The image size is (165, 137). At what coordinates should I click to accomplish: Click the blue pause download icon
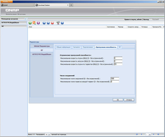pos(48,23)
